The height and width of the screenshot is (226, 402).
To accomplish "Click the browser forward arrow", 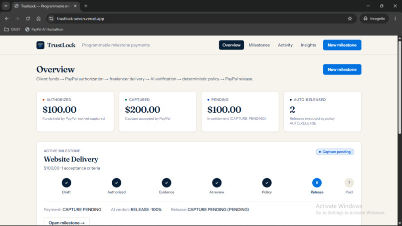I will 17,18.
